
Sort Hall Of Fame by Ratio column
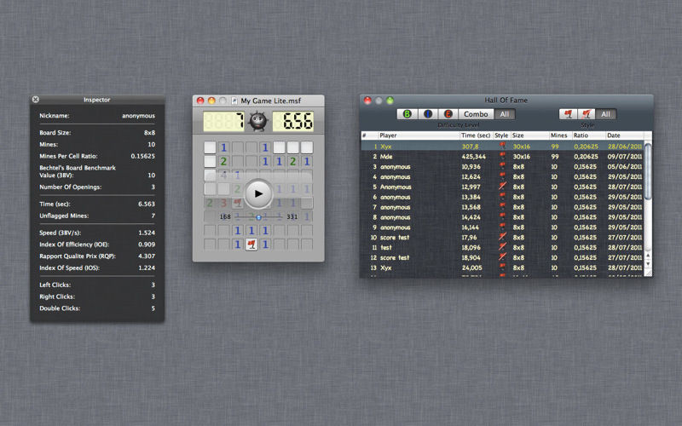588,135
